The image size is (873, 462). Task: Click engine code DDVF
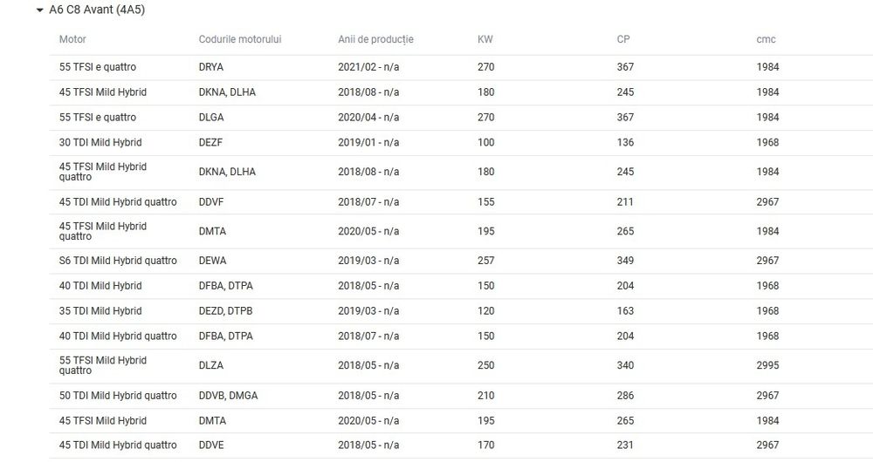coord(210,202)
